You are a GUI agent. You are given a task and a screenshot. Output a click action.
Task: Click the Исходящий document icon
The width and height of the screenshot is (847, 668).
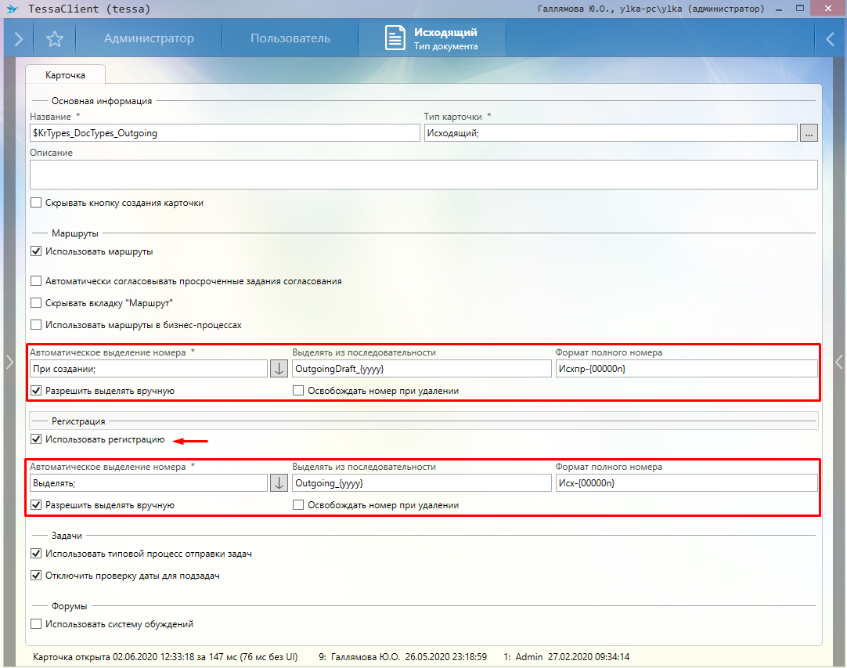coord(395,38)
